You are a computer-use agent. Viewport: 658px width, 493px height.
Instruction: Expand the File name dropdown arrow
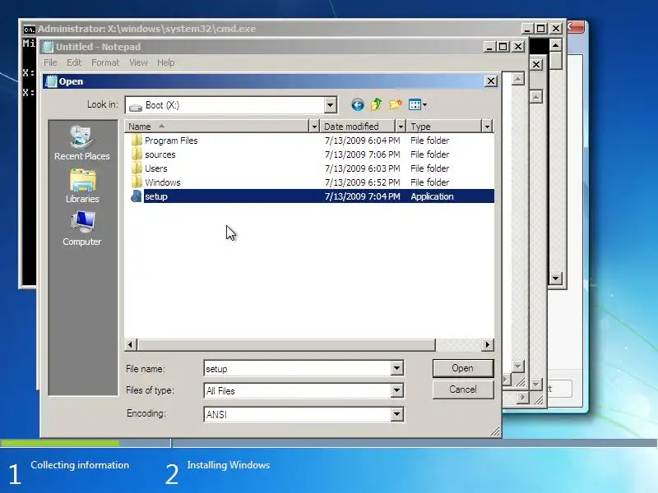point(396,368)
